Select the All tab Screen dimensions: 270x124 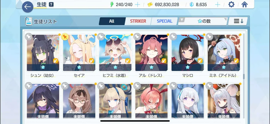click(112, 21)
